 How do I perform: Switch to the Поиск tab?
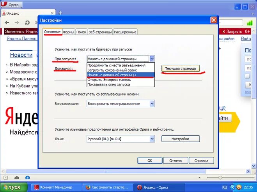(81, 32)
